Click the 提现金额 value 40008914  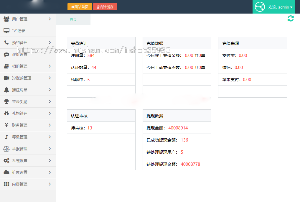(178, 128)
